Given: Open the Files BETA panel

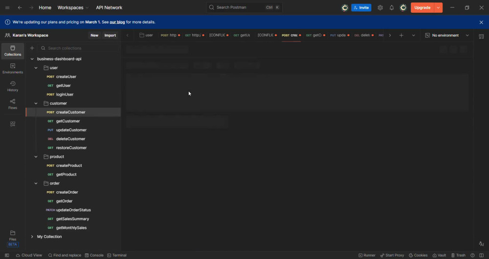Looking at the screenshot, I should click(13, 239).
